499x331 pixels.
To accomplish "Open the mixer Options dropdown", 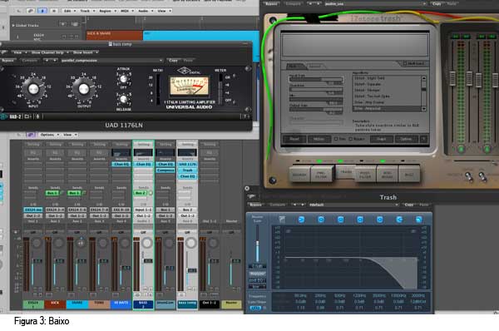I will click(49, 135).
